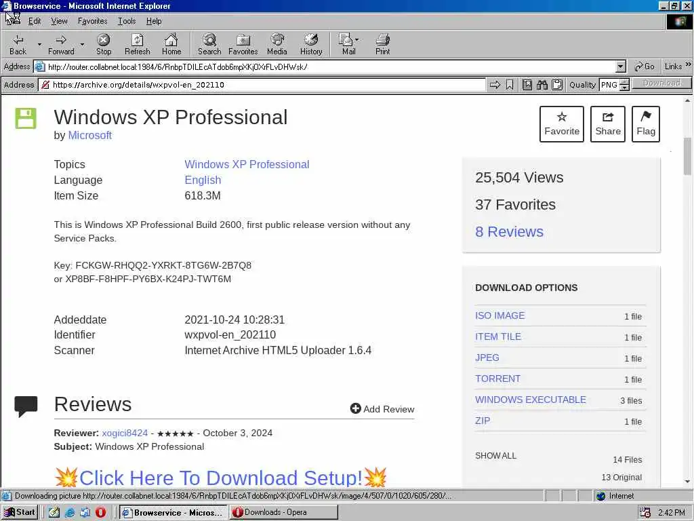Click the system tray scheduler icon

pos(645,513)
